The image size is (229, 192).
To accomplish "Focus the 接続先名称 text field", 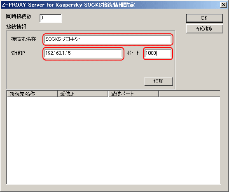I will tap(108, 39).
